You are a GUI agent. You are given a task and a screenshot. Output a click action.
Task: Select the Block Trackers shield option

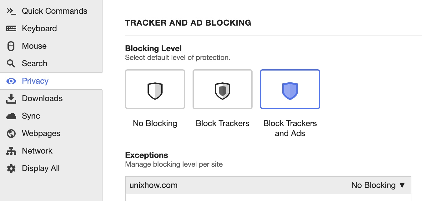tap(223, 89)
